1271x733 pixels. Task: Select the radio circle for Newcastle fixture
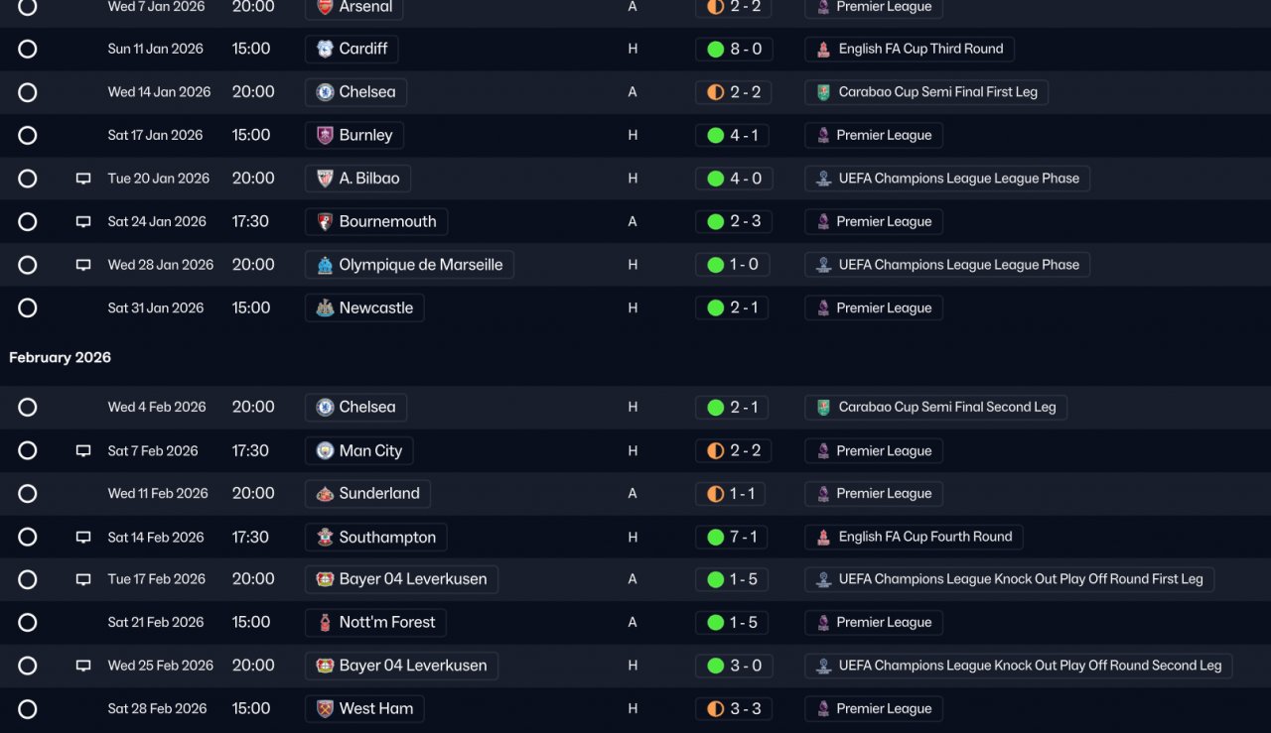[28, 307]
